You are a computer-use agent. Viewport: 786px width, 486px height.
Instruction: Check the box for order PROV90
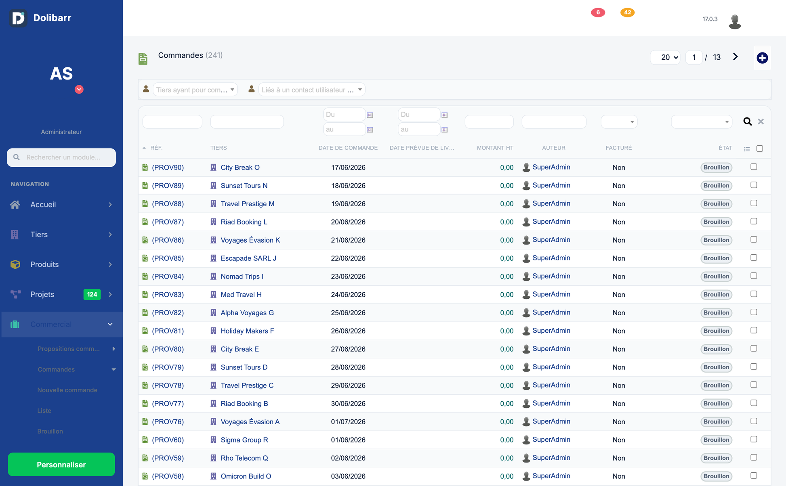tap(754, 167)
